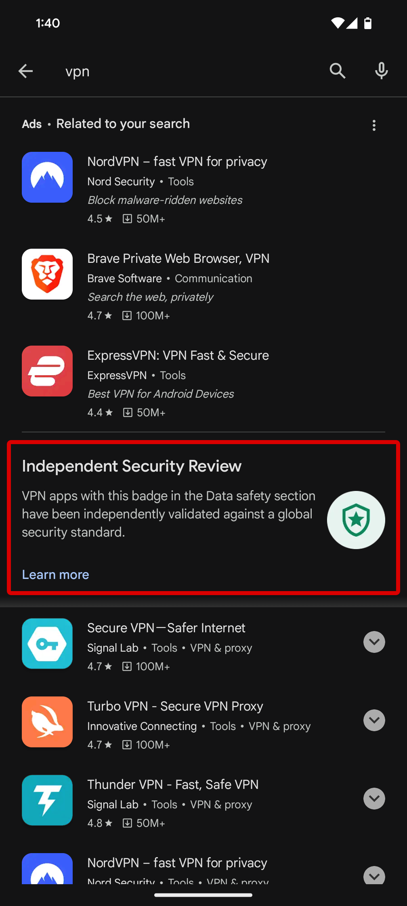Open the Learn more link

(55, 574)
